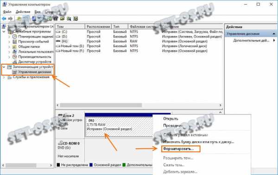Collapse Запоминающие устройства tree node
278x175 pixels.
(x=4, y=67)
